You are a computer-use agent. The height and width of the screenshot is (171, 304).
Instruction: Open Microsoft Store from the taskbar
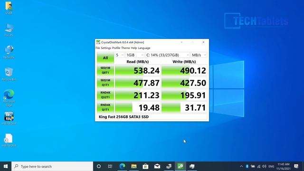click(145, 166)
